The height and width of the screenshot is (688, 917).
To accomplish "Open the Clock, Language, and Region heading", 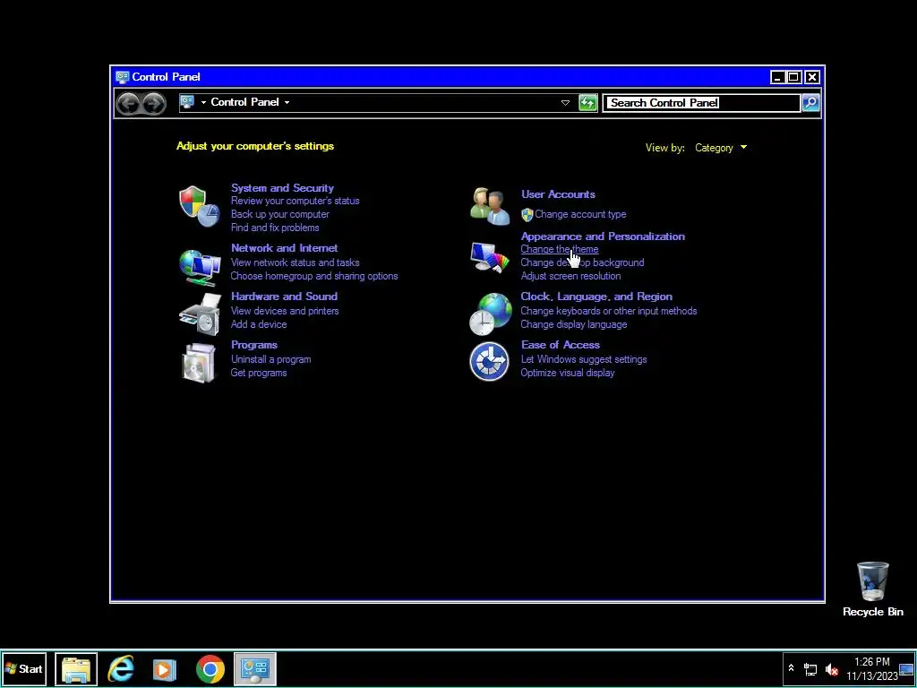I will [596, 297].
